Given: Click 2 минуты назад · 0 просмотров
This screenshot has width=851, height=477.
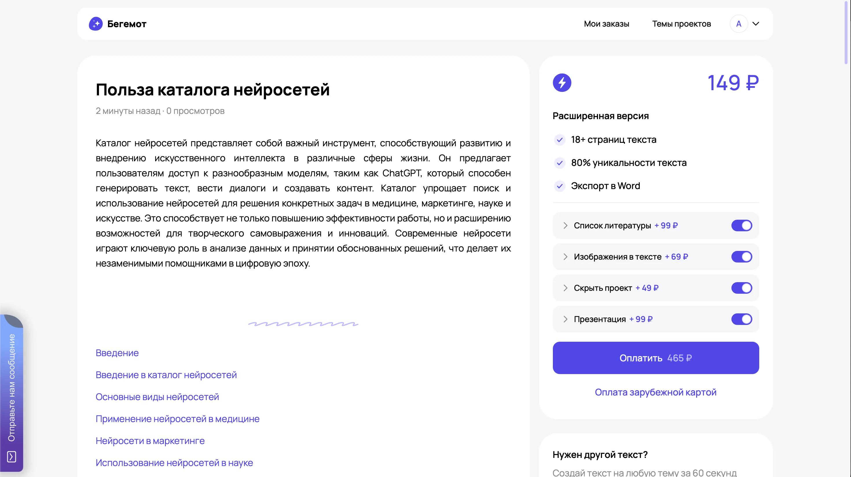Looking at the screenshot, I should [160, 111].
